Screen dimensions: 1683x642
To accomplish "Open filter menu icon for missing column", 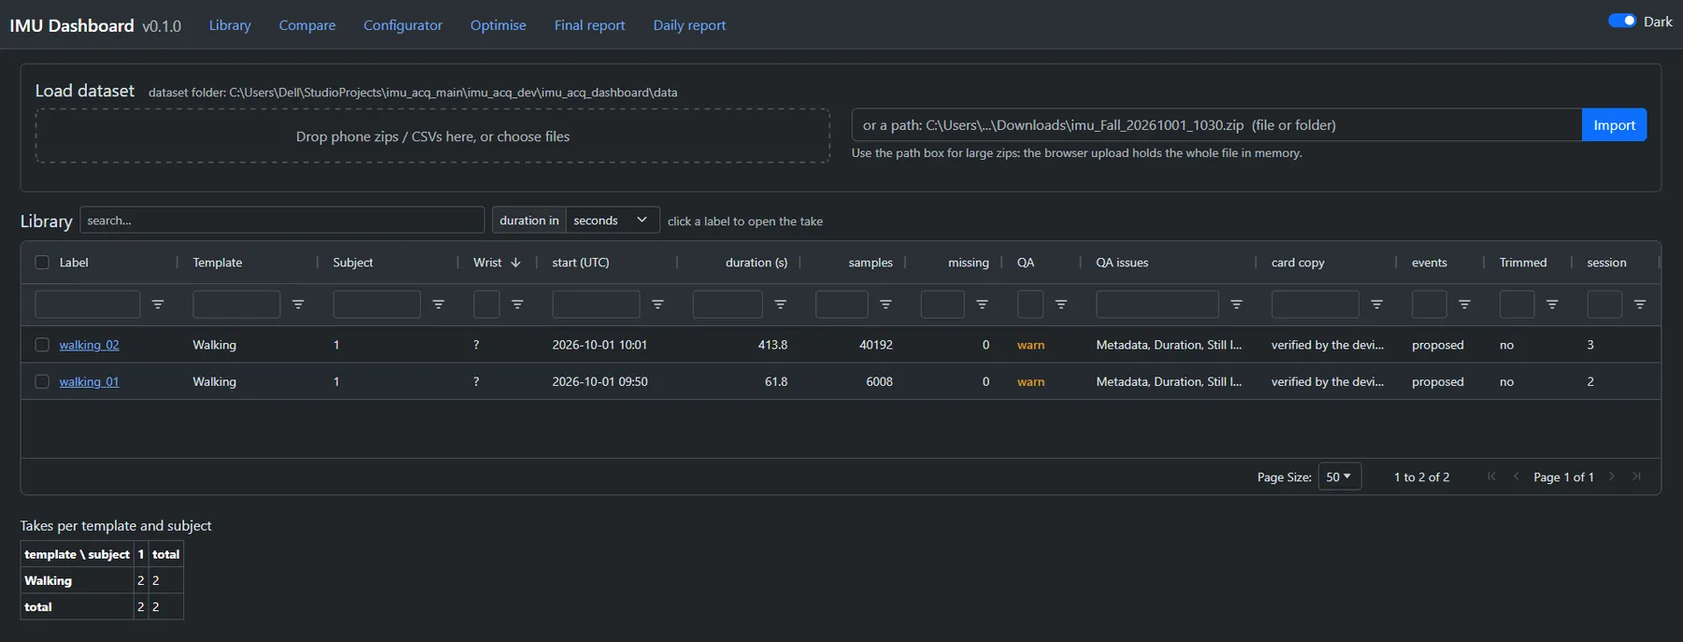I will [x=982, y=305].
